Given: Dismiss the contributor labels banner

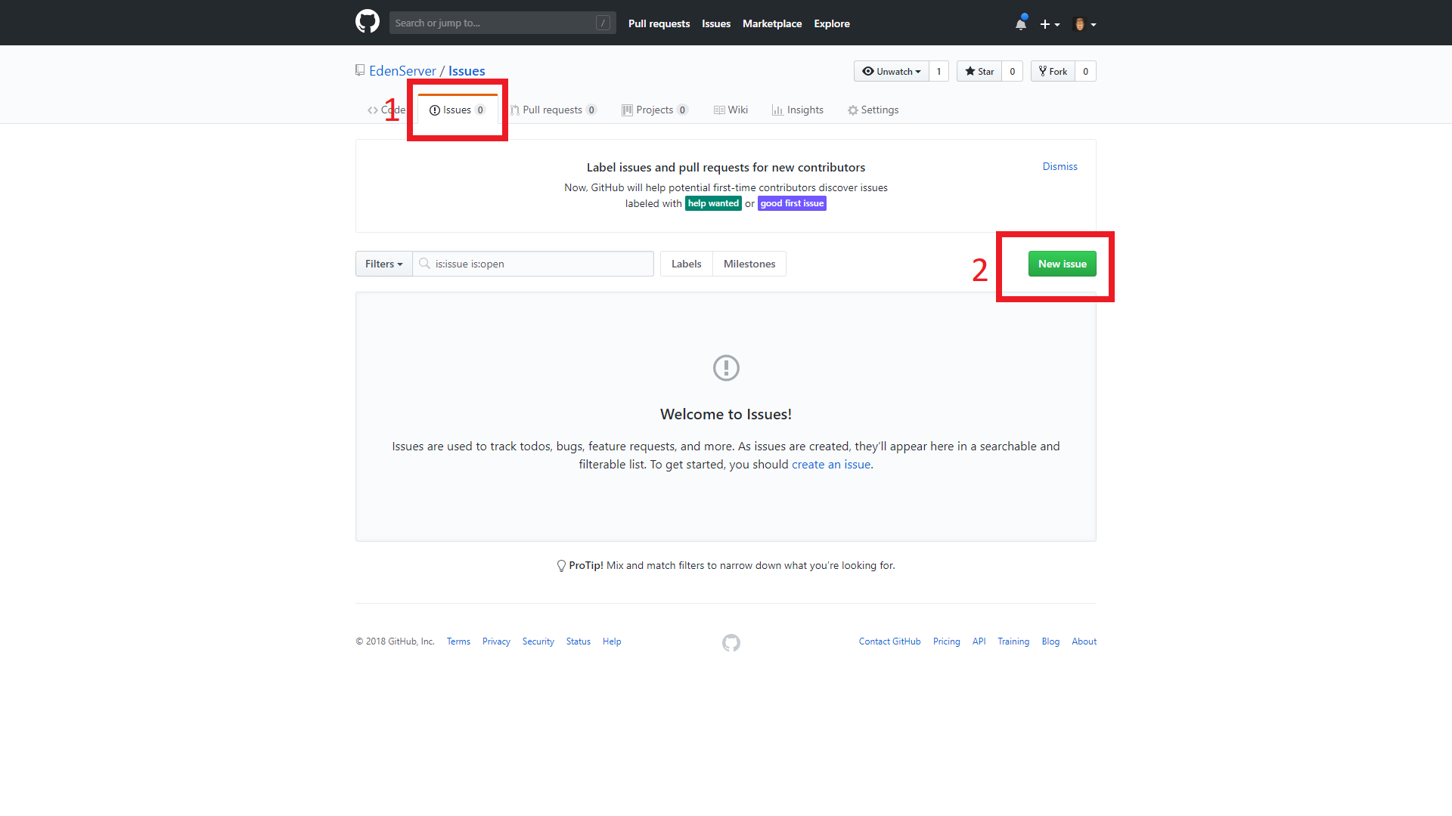Looking at the screenshot, I should [1060, 166].
